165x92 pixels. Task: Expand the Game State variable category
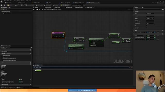click(x=1, y=67)
